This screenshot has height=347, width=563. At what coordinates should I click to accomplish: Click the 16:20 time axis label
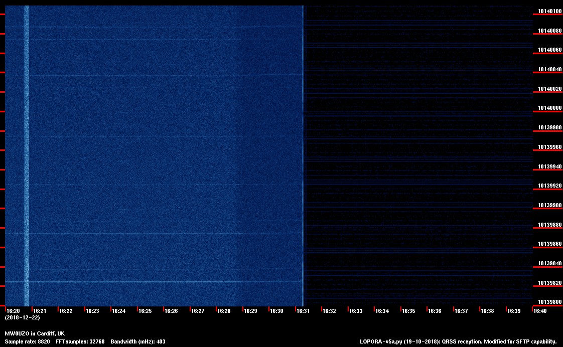(13, 311)
